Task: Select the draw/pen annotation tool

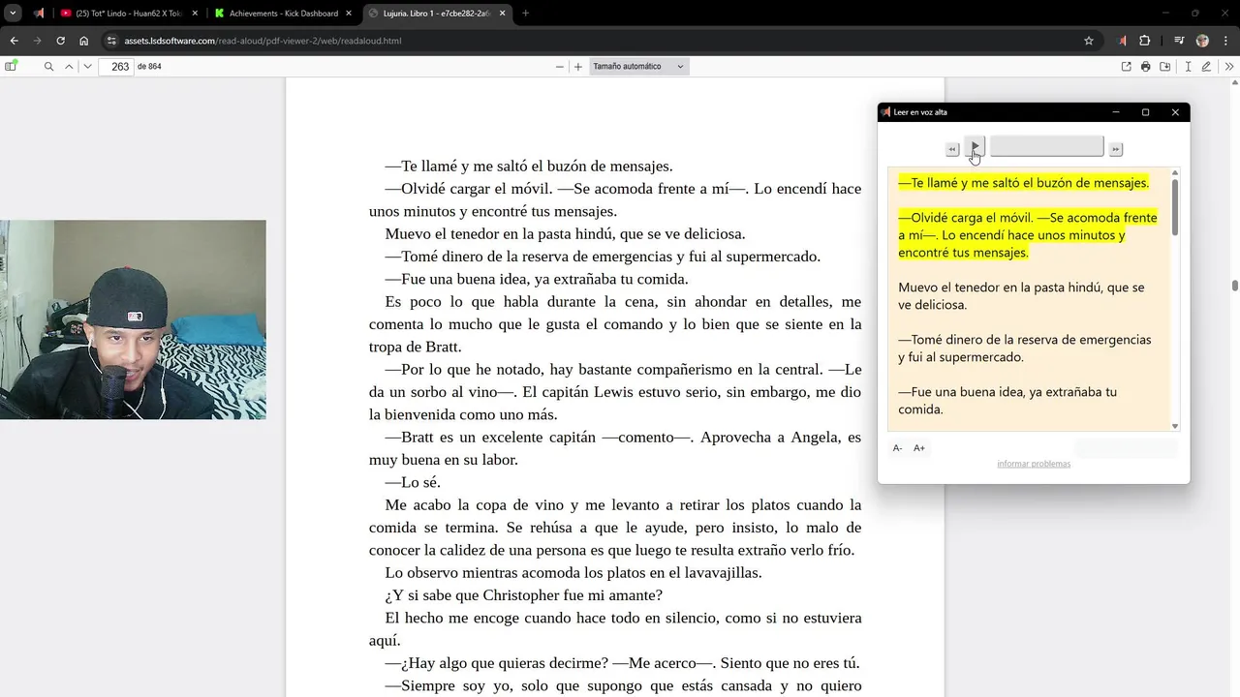Action: (1206, 67)
